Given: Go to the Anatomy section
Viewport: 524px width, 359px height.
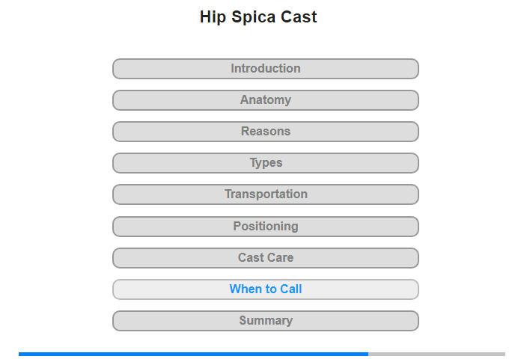Looking at the screenshot, I should point(266,100).
